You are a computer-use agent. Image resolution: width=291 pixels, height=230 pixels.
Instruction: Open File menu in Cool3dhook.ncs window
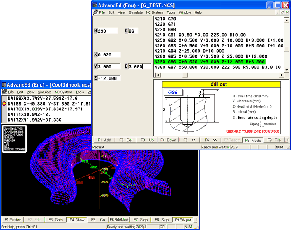(x=11, y=92)
